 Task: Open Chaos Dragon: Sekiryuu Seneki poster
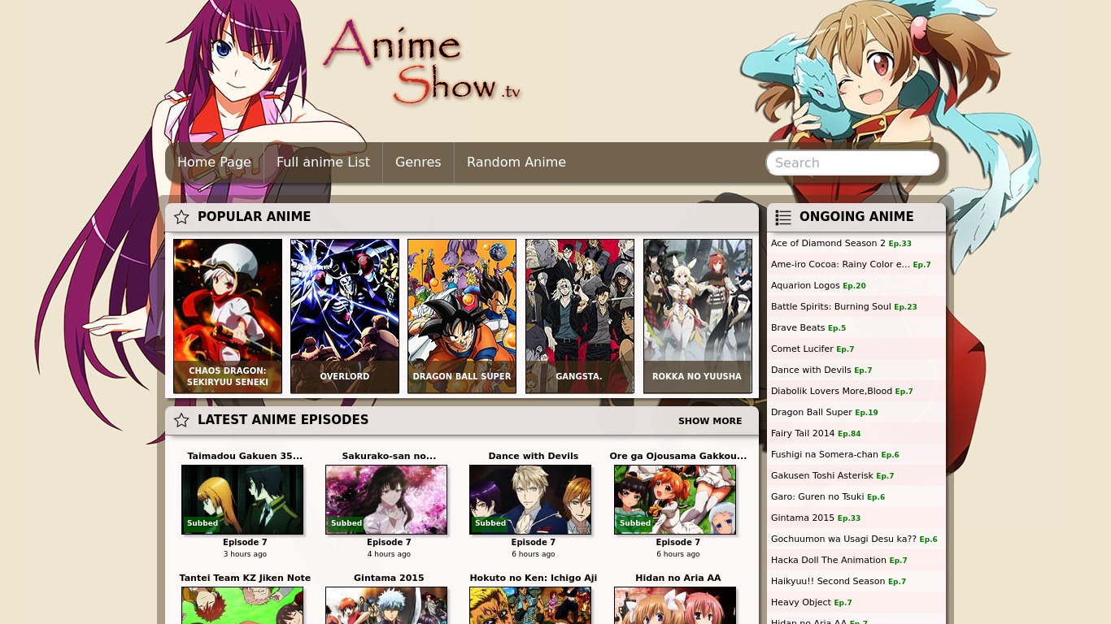(x=228, y=315)
